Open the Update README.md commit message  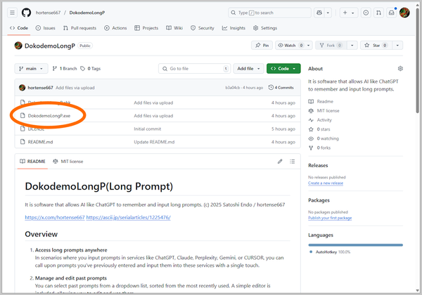click(x=154, y=142)
